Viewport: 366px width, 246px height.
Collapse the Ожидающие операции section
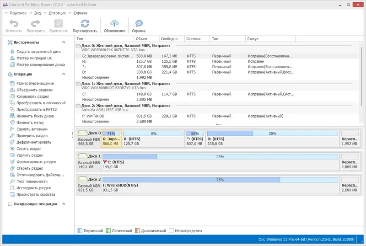point(64,204)
